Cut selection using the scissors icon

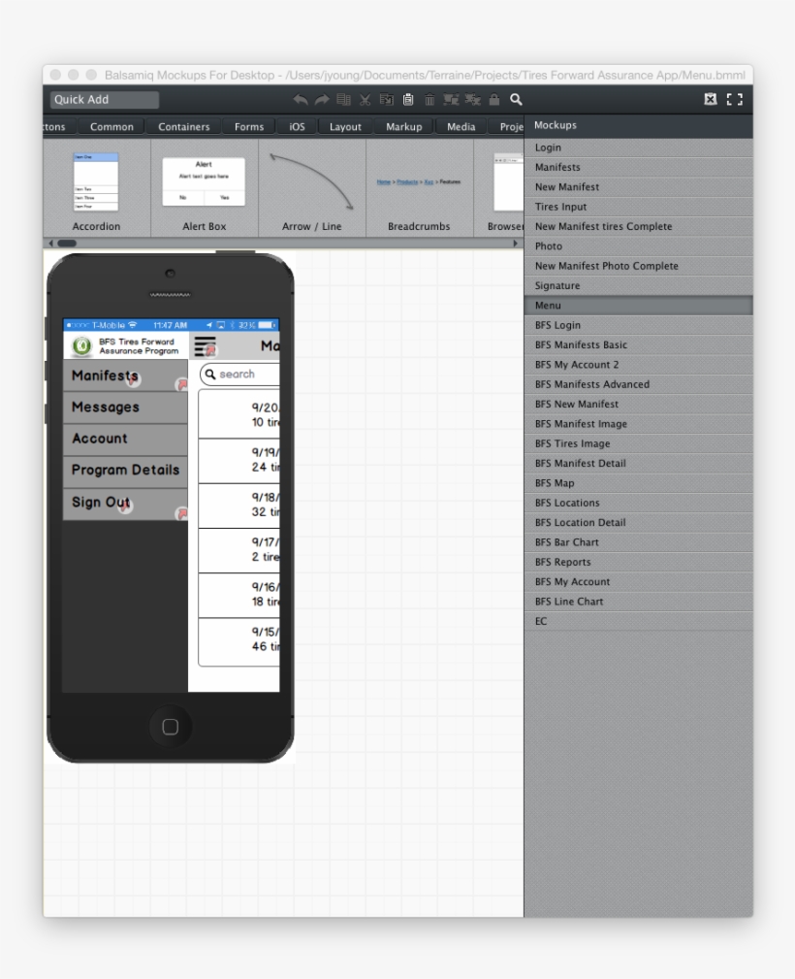tap(365, 99)
